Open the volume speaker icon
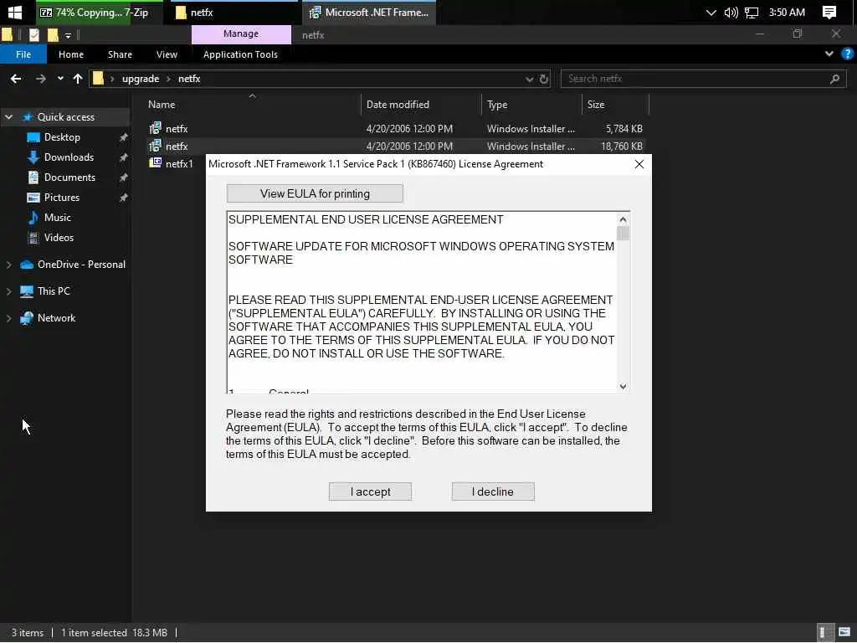This screenshot has height=643, width=857. click(731, 12)
